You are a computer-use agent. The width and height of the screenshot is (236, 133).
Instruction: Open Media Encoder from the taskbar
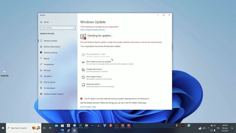click(x=93, y=126)
